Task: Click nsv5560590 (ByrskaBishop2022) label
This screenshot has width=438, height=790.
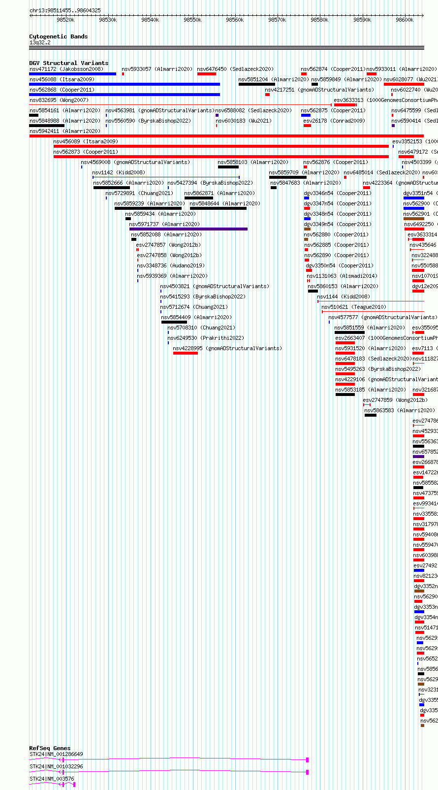Action: [x=148, y=121]
